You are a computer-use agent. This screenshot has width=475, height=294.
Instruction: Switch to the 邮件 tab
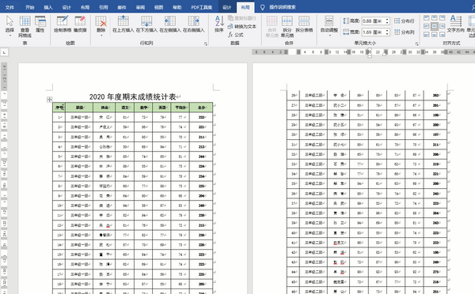122,7
